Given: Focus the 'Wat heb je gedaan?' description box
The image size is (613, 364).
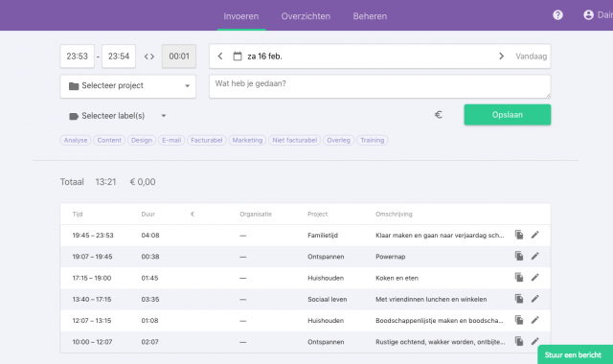Looking at the screenshot, I should point(379,86).
